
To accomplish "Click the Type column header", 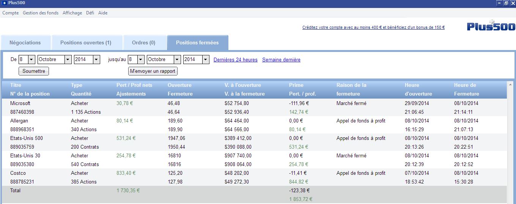I will pos(77,85).
